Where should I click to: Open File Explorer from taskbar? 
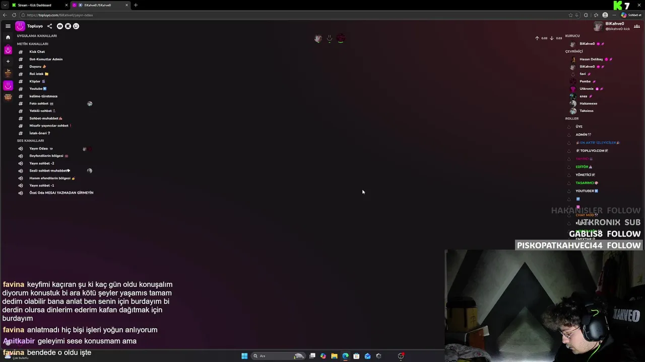(x=334, y=356)
